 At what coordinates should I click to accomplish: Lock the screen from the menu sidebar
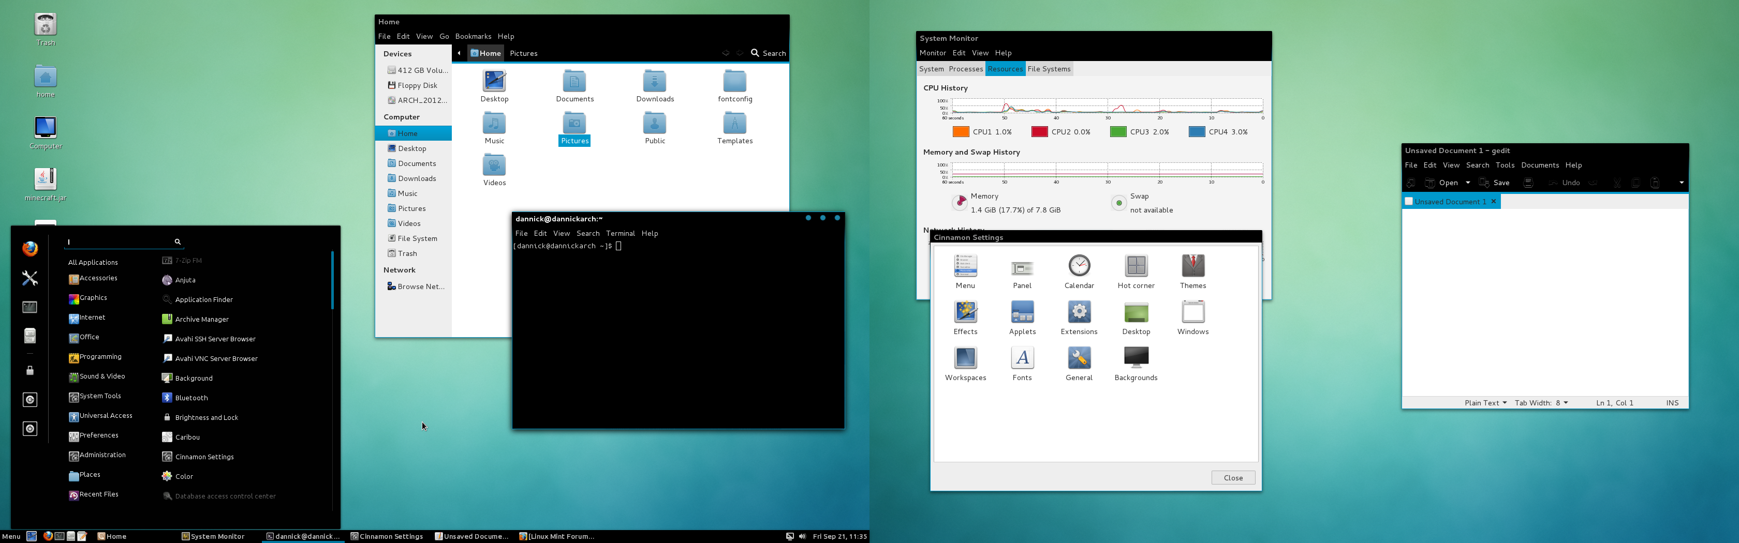30,370
